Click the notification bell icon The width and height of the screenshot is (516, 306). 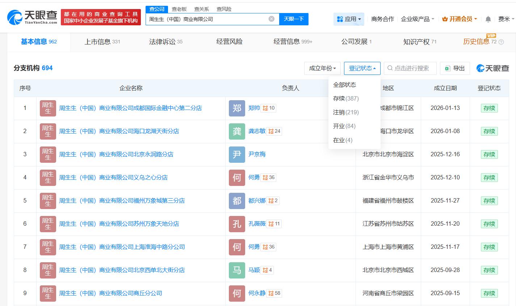pos(488,19)
